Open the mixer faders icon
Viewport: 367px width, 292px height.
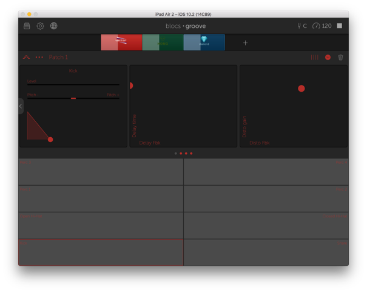(x=314, y=58)
